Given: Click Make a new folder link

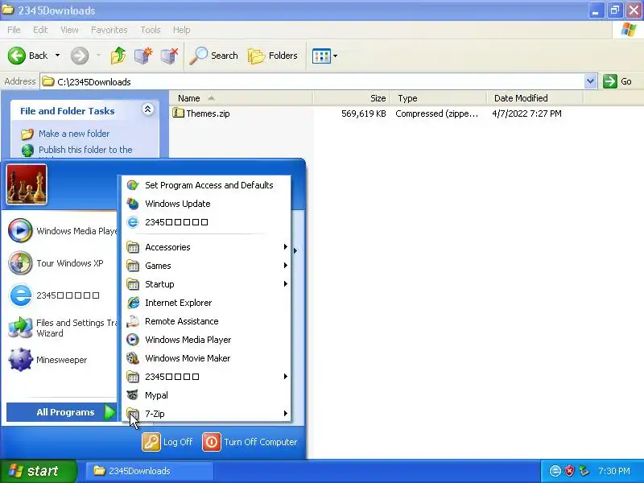Looking at the screenshot, I should (x=74, y=134).
